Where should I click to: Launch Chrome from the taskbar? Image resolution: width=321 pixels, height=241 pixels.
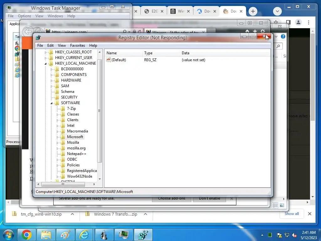26,235
